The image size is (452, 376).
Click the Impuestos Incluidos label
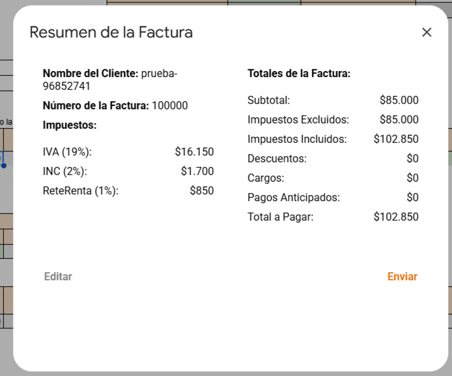[297, 139]
